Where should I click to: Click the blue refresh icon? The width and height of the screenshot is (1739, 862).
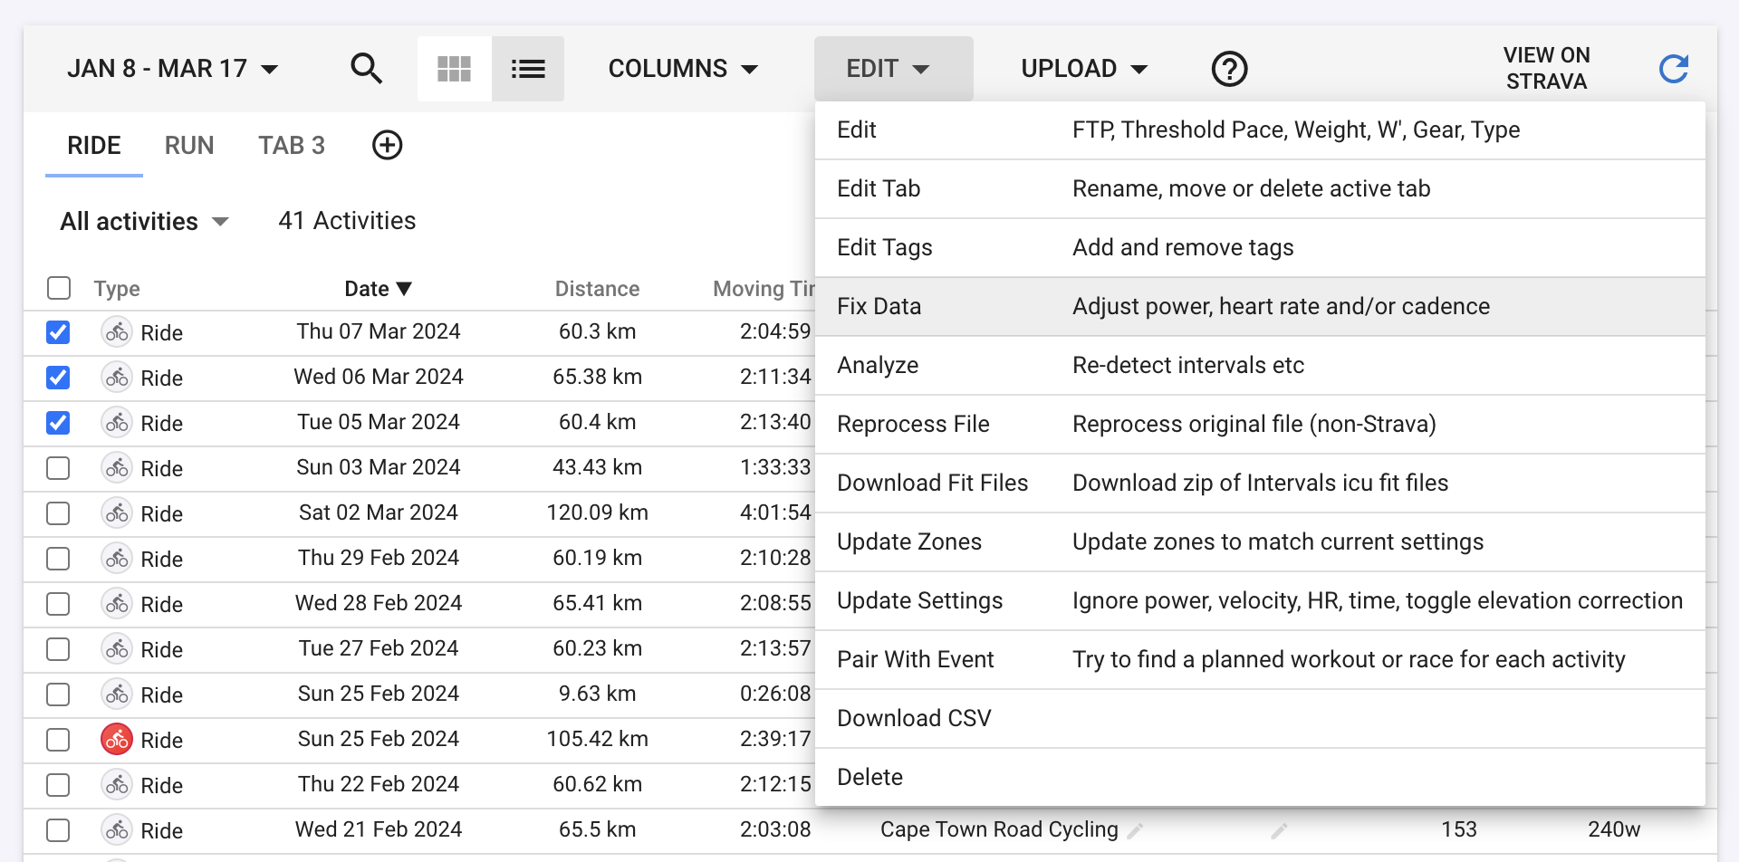point(1673,69)
